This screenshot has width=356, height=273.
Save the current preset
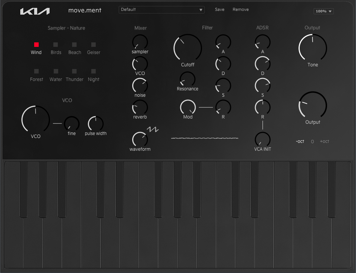[220, 9]
